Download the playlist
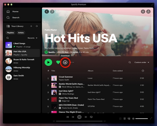Image resolution: width=157 pixels, height=126 pixels. point(65,62)
